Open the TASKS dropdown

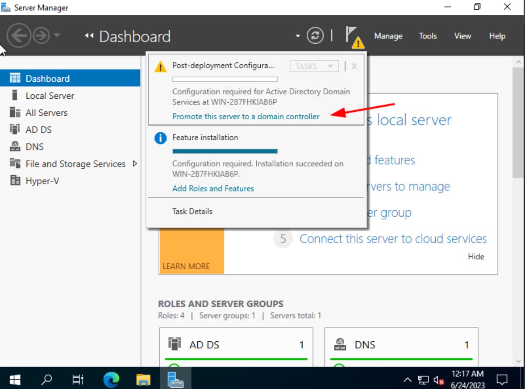click(x=314, y=66)
